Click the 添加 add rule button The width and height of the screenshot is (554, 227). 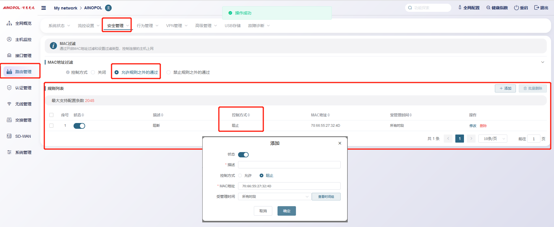coord(505,88)
